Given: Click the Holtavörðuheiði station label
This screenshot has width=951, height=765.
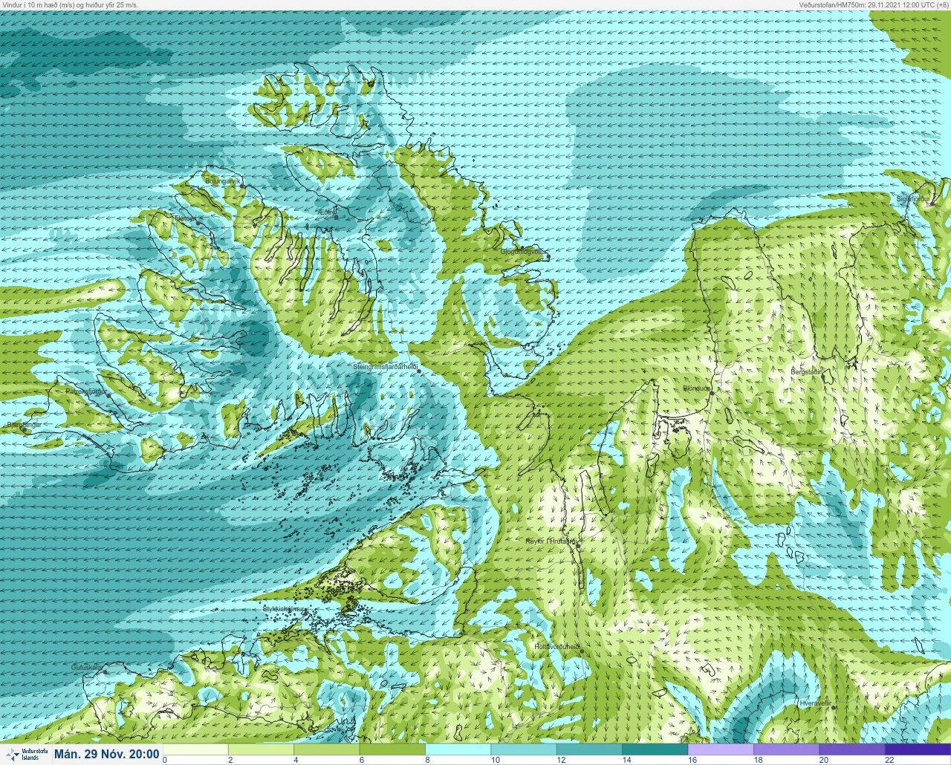Looking at the screenshot, I should (x=557, y=647).
